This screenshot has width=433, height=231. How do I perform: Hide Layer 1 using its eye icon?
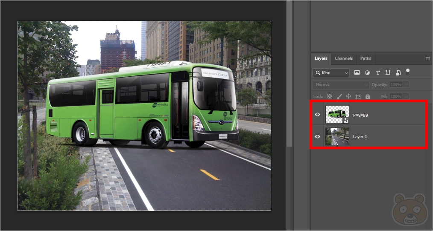[318, 136]
